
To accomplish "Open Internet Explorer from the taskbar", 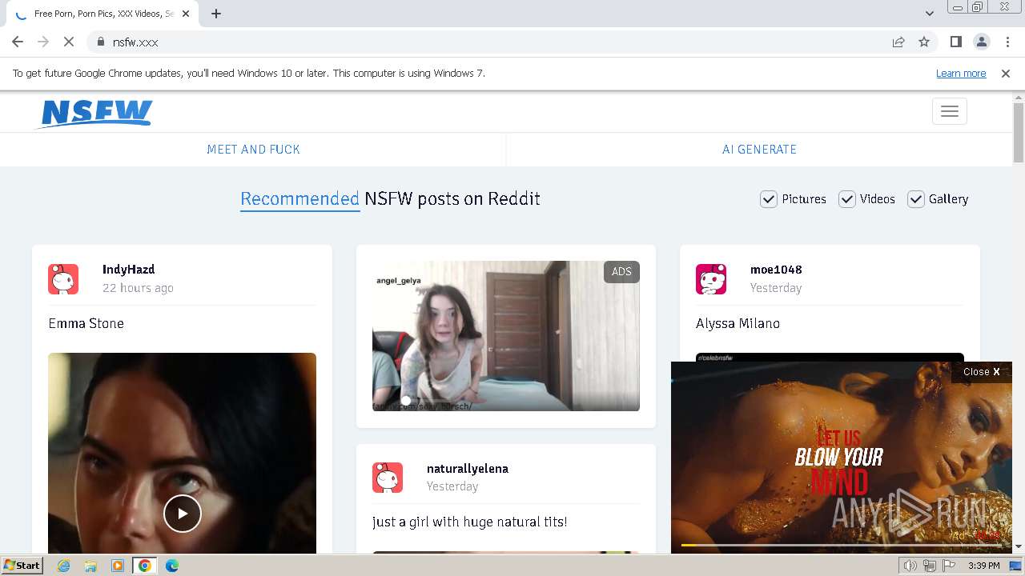I will [x=63, y=566].
